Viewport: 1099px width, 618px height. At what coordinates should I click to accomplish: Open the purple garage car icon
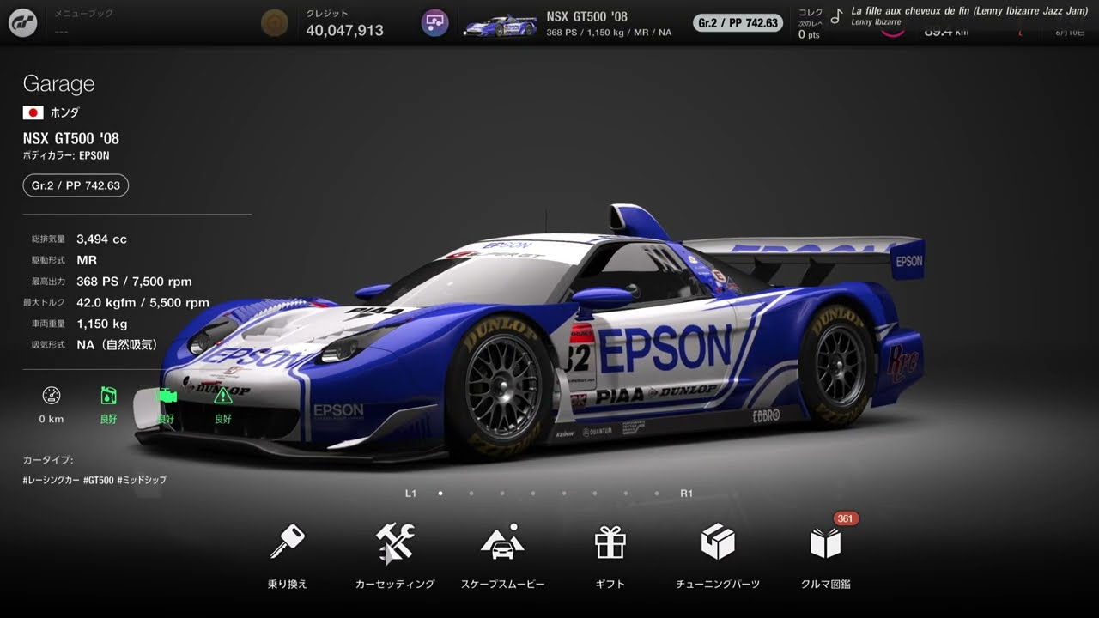tap(435, 23)
